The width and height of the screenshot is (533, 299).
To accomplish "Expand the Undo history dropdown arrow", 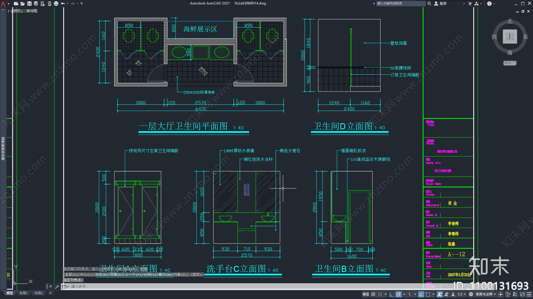I will point(68,4).
